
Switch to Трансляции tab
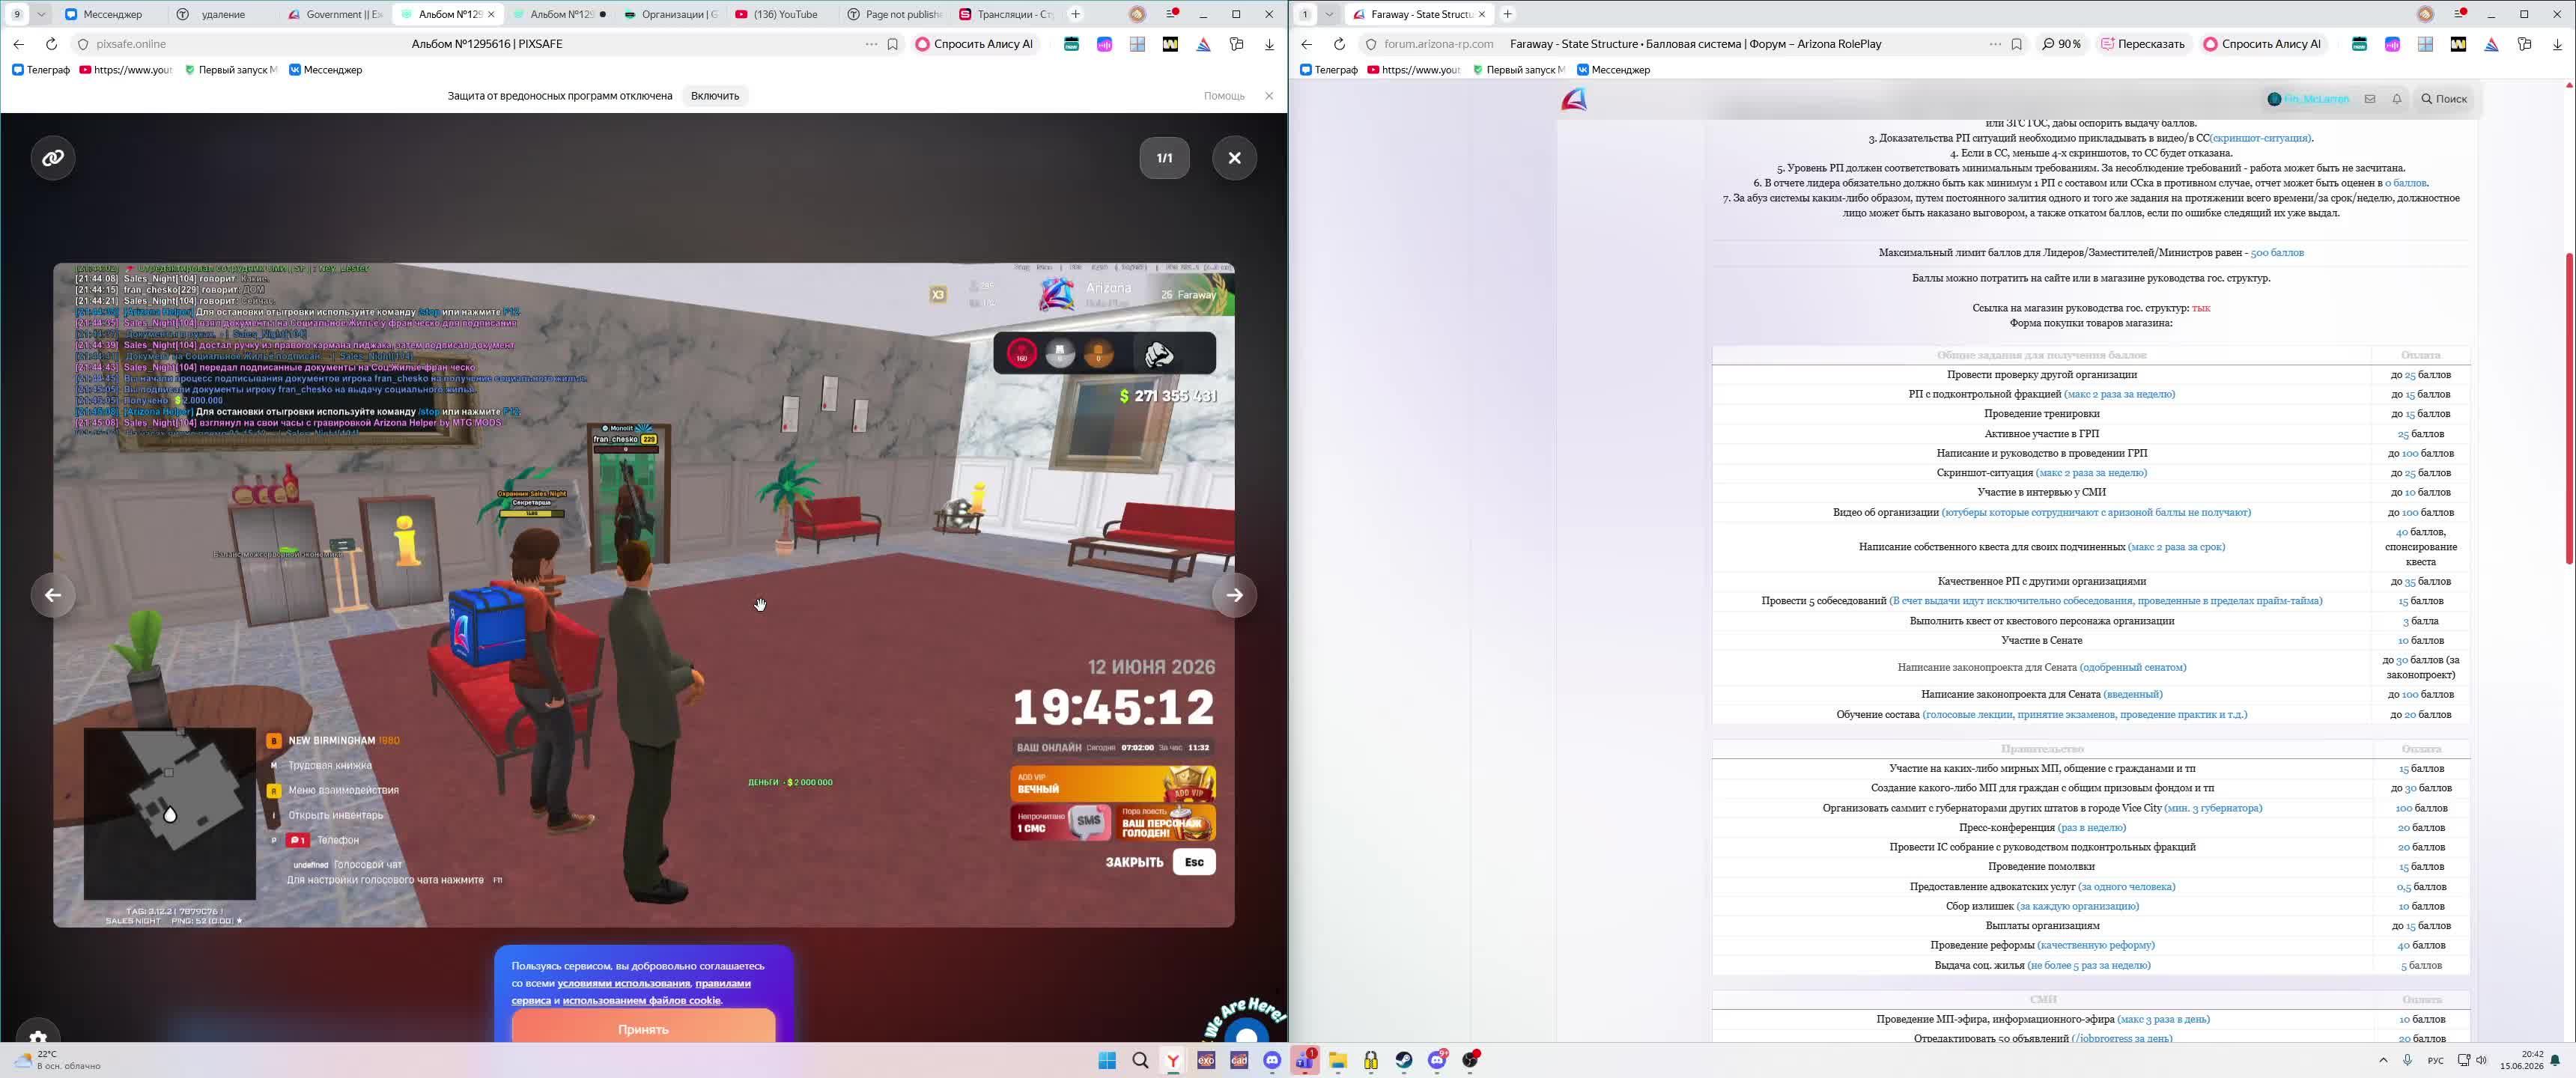pos(1005,14)
